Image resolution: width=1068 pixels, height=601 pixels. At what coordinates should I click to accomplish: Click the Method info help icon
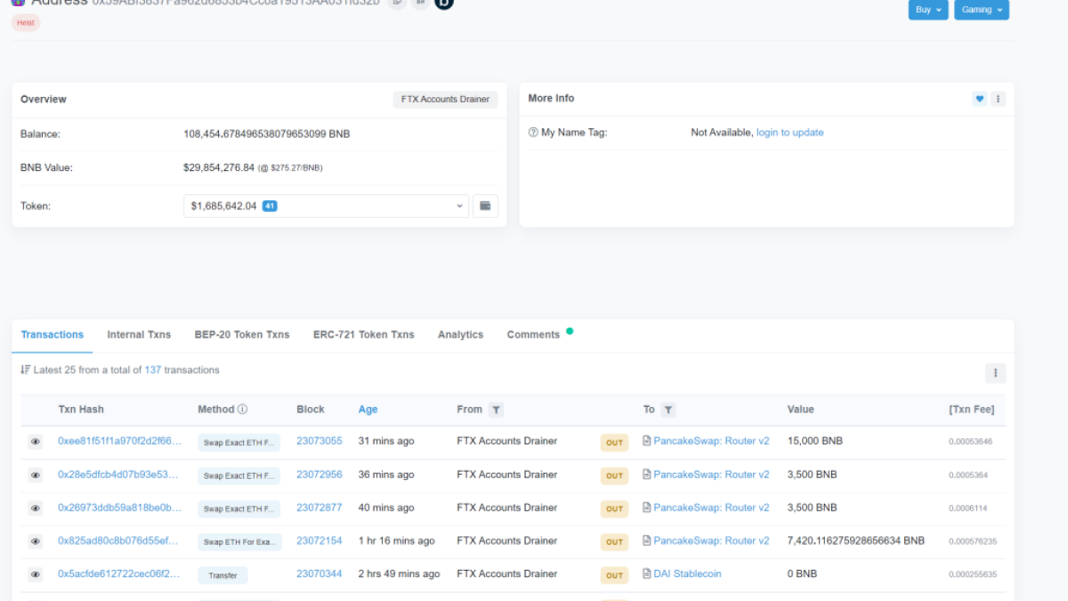tap(242, 410)
